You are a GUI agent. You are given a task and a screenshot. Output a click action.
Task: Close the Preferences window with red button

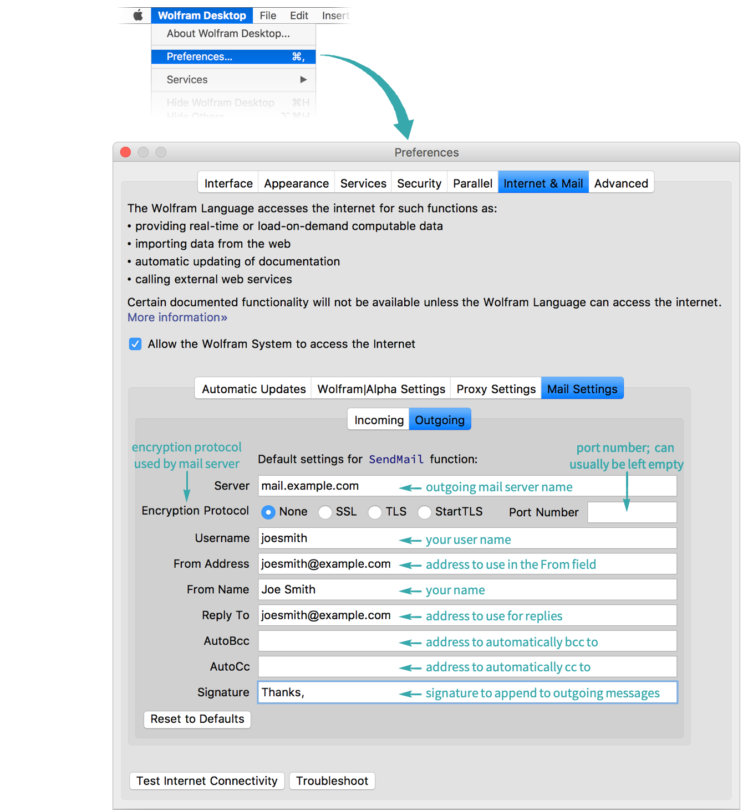point(126,152)
